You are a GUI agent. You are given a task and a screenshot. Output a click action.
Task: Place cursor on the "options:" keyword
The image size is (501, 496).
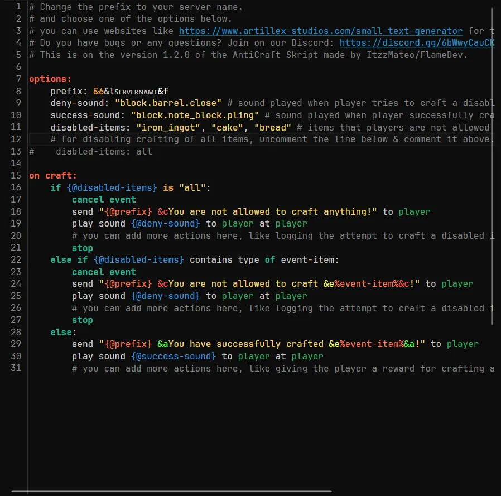pyautogui.click(x=50, y=79)
